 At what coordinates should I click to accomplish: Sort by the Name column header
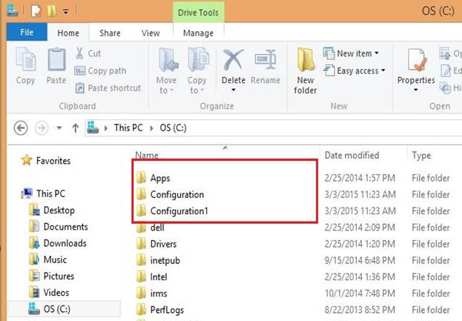147,155
